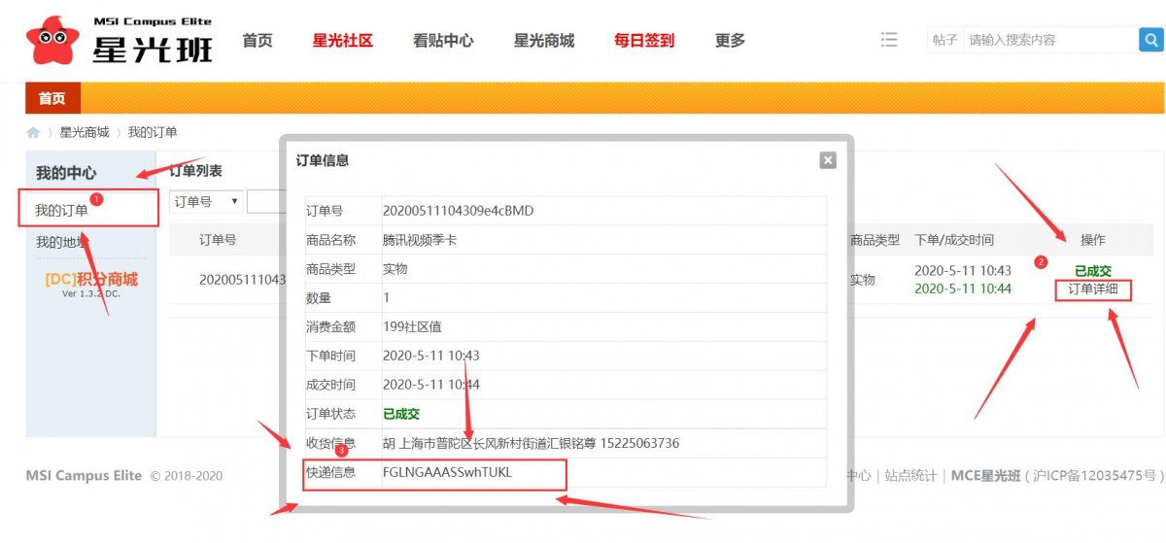Click the 已成交 status in the dialog
This screenshot has height=543, width=1166.
click(x=401, y=414)
